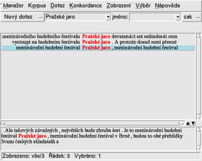Click Zobrazeno: vše/3 in status bar

coord(23,156)
